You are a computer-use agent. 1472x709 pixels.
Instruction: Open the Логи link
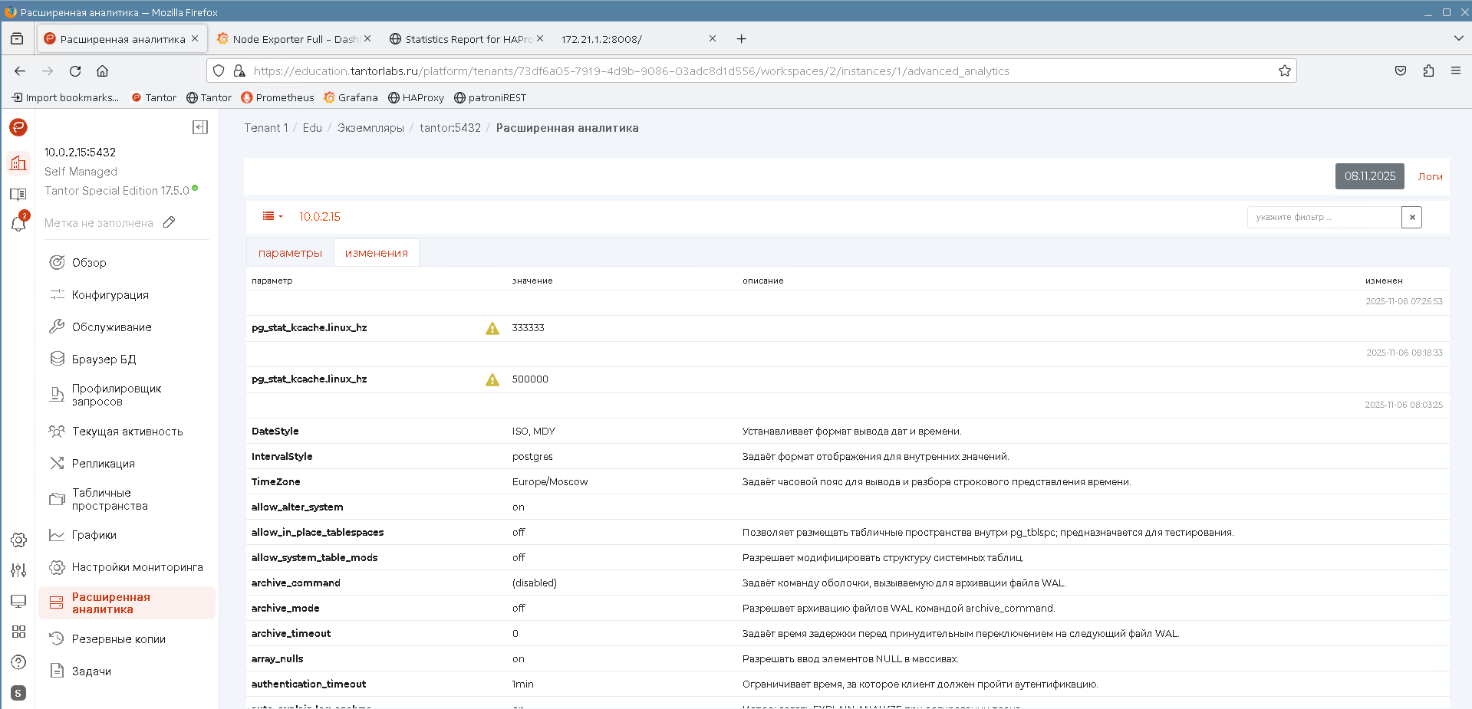pos(1430,176)
